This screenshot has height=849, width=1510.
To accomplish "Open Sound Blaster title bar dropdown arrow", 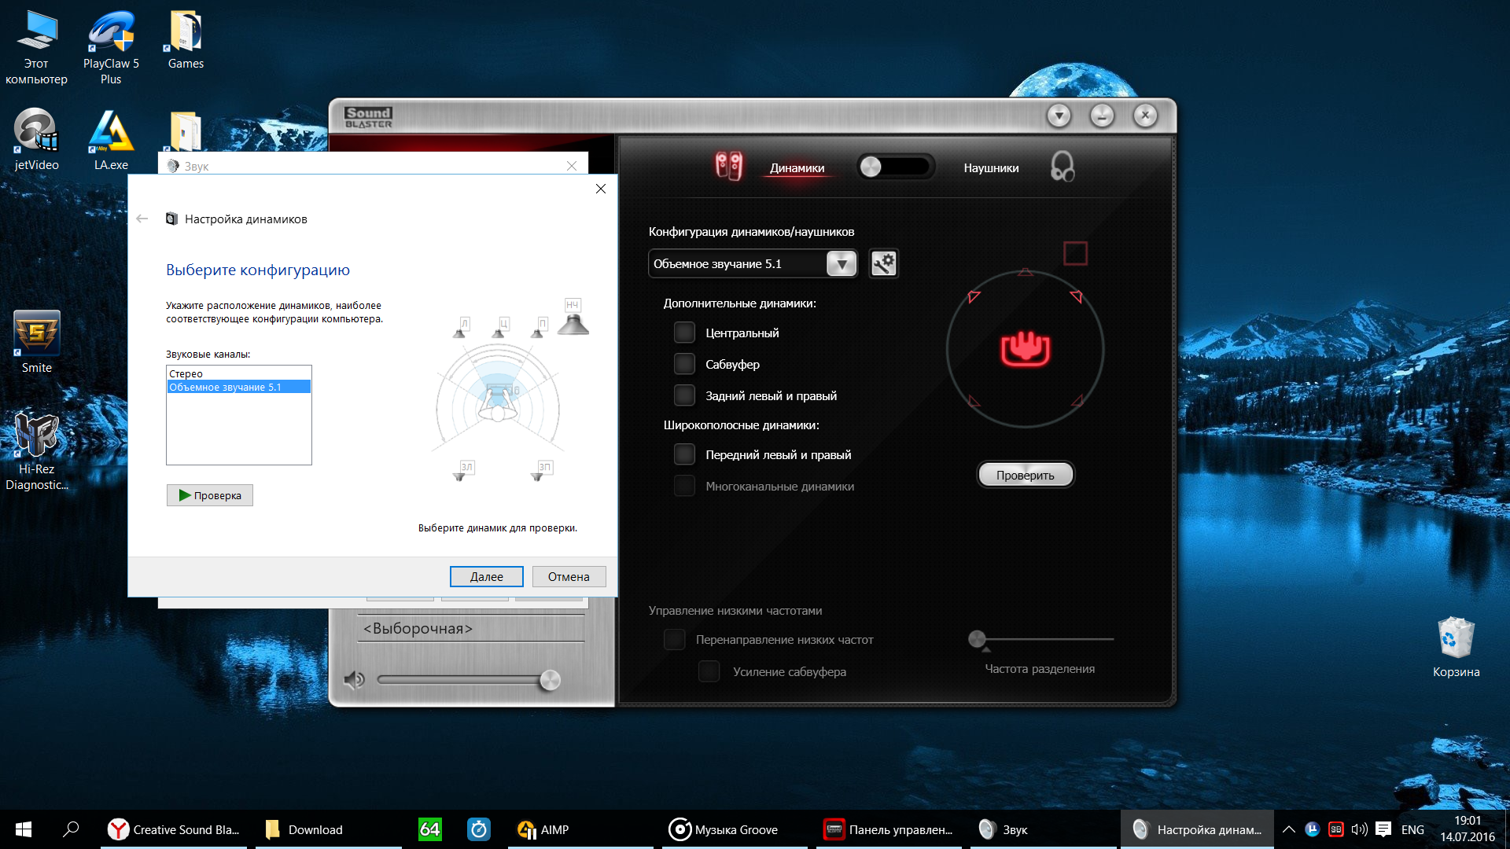I will tap(1059, 116).
